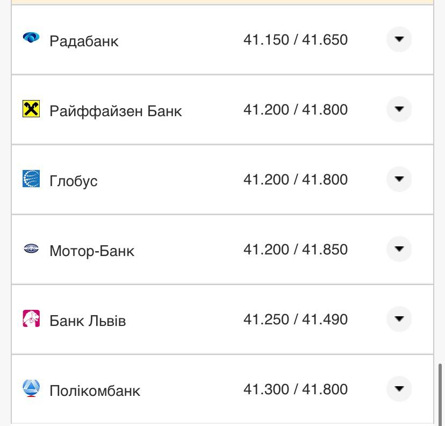Open the Райффайзен Банк name link
This screenshot has height=426, width=445.
(x=116, y=111)
